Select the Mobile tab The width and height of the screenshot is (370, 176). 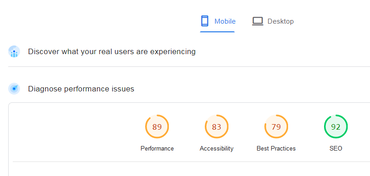pyautogui.click(x=218, y=21)
